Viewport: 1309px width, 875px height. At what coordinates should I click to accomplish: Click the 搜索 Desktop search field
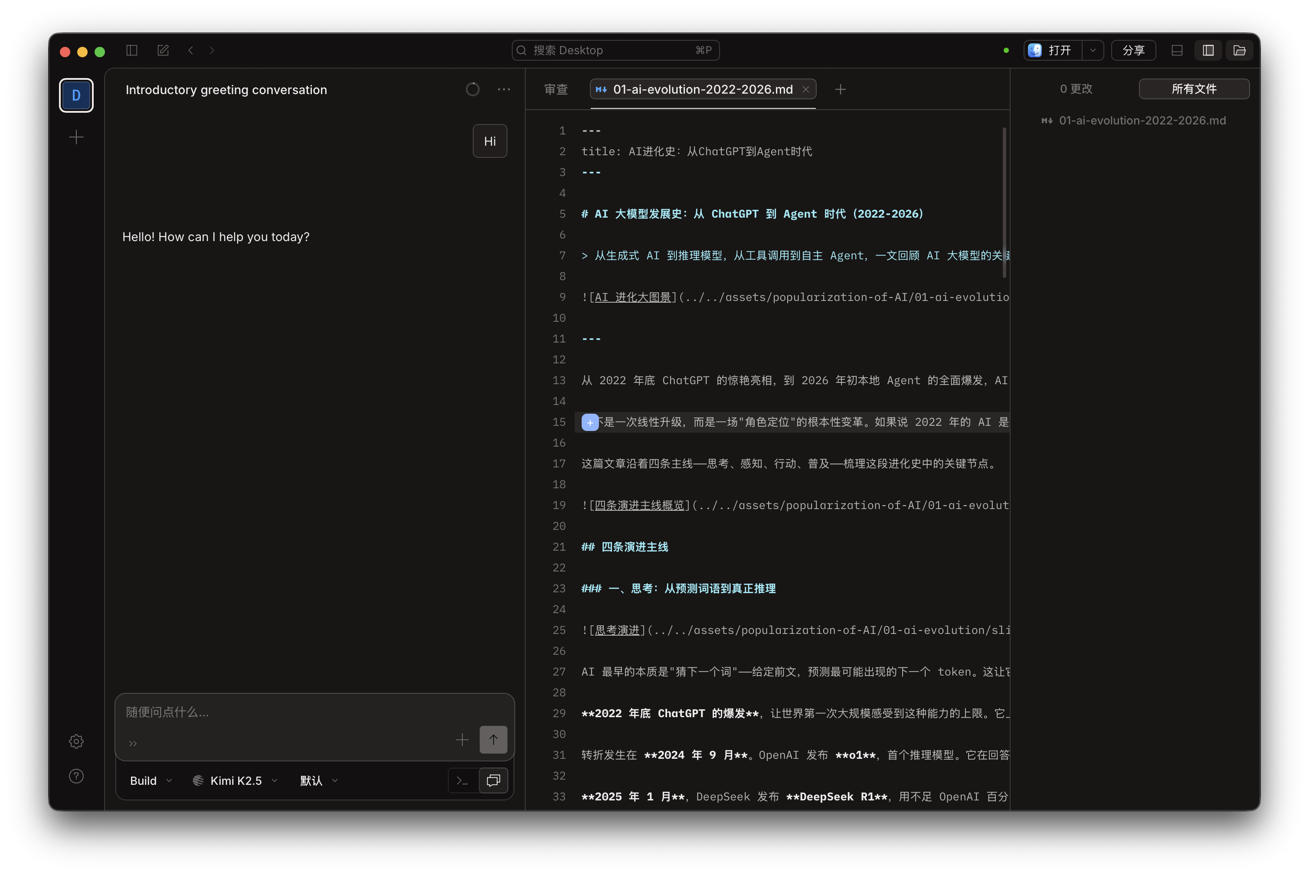614,50
